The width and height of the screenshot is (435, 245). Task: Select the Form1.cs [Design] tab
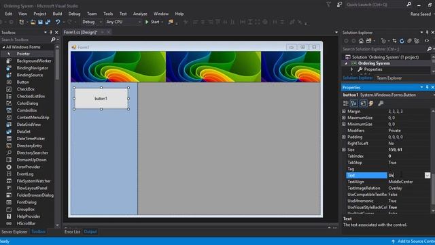[80, 32]
